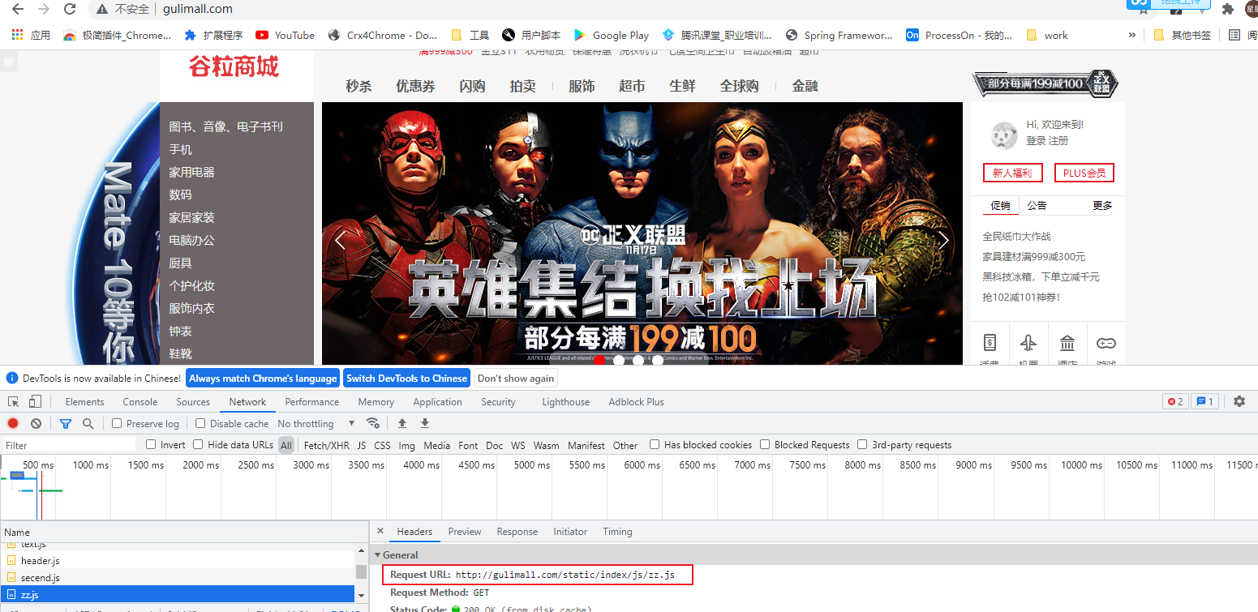The image size is (1258, 612).
Task: Clear the network log
Action: click(x=36, y=423)
